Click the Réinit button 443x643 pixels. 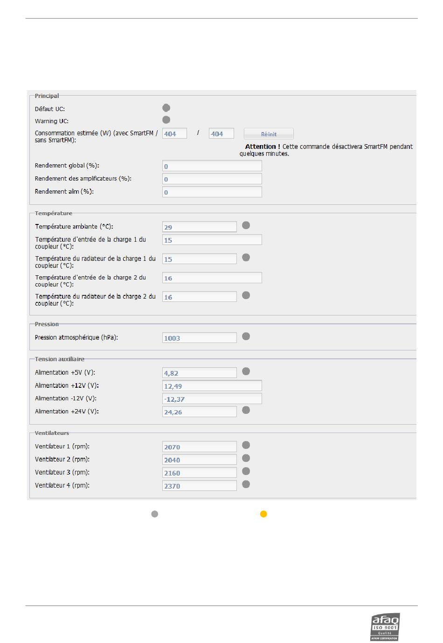tap(269, 134)
